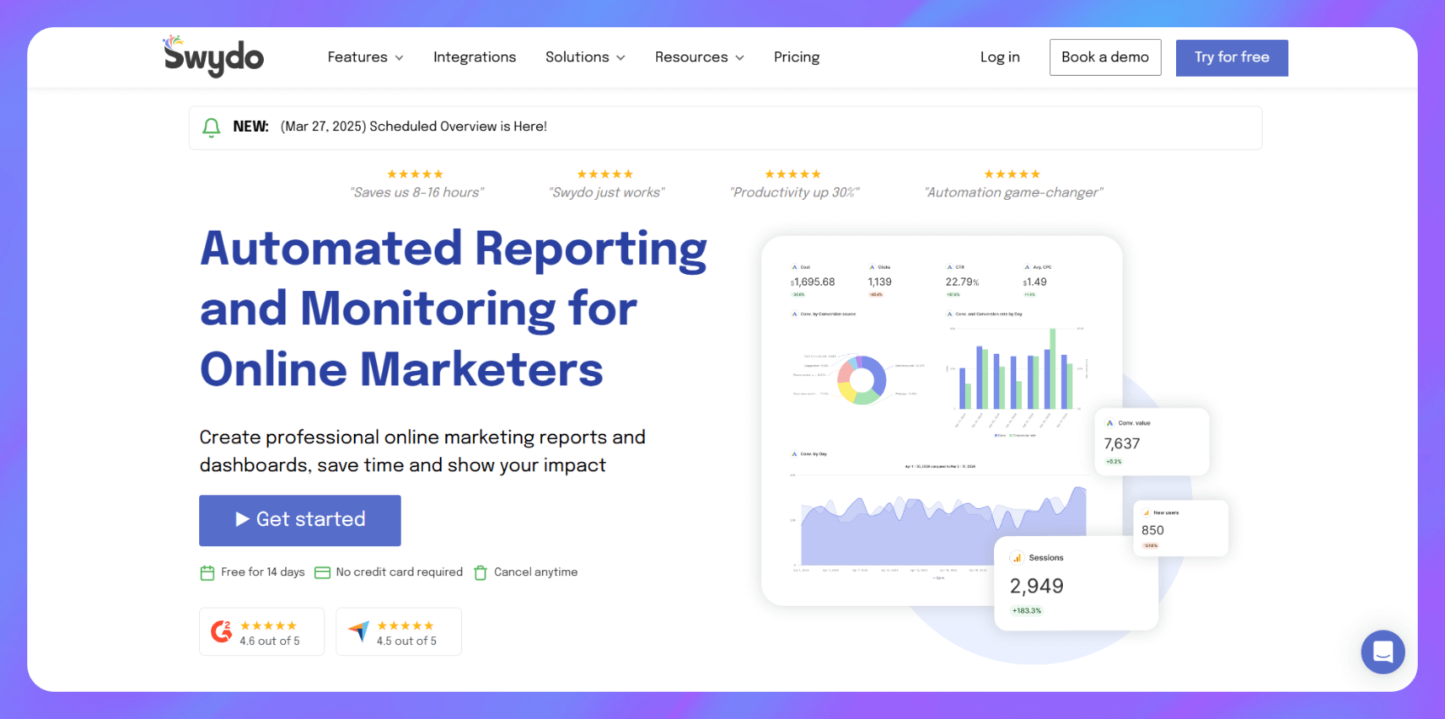Screen dimensions: 1445x719
Task: Click the credit card icon
Action: click(323, 573)
